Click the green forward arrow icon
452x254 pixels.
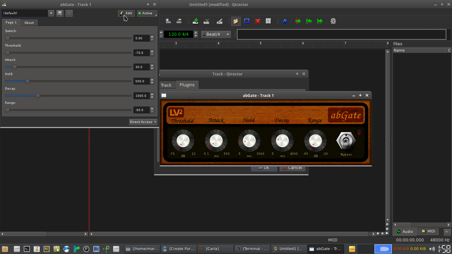(x=320, y=21)
